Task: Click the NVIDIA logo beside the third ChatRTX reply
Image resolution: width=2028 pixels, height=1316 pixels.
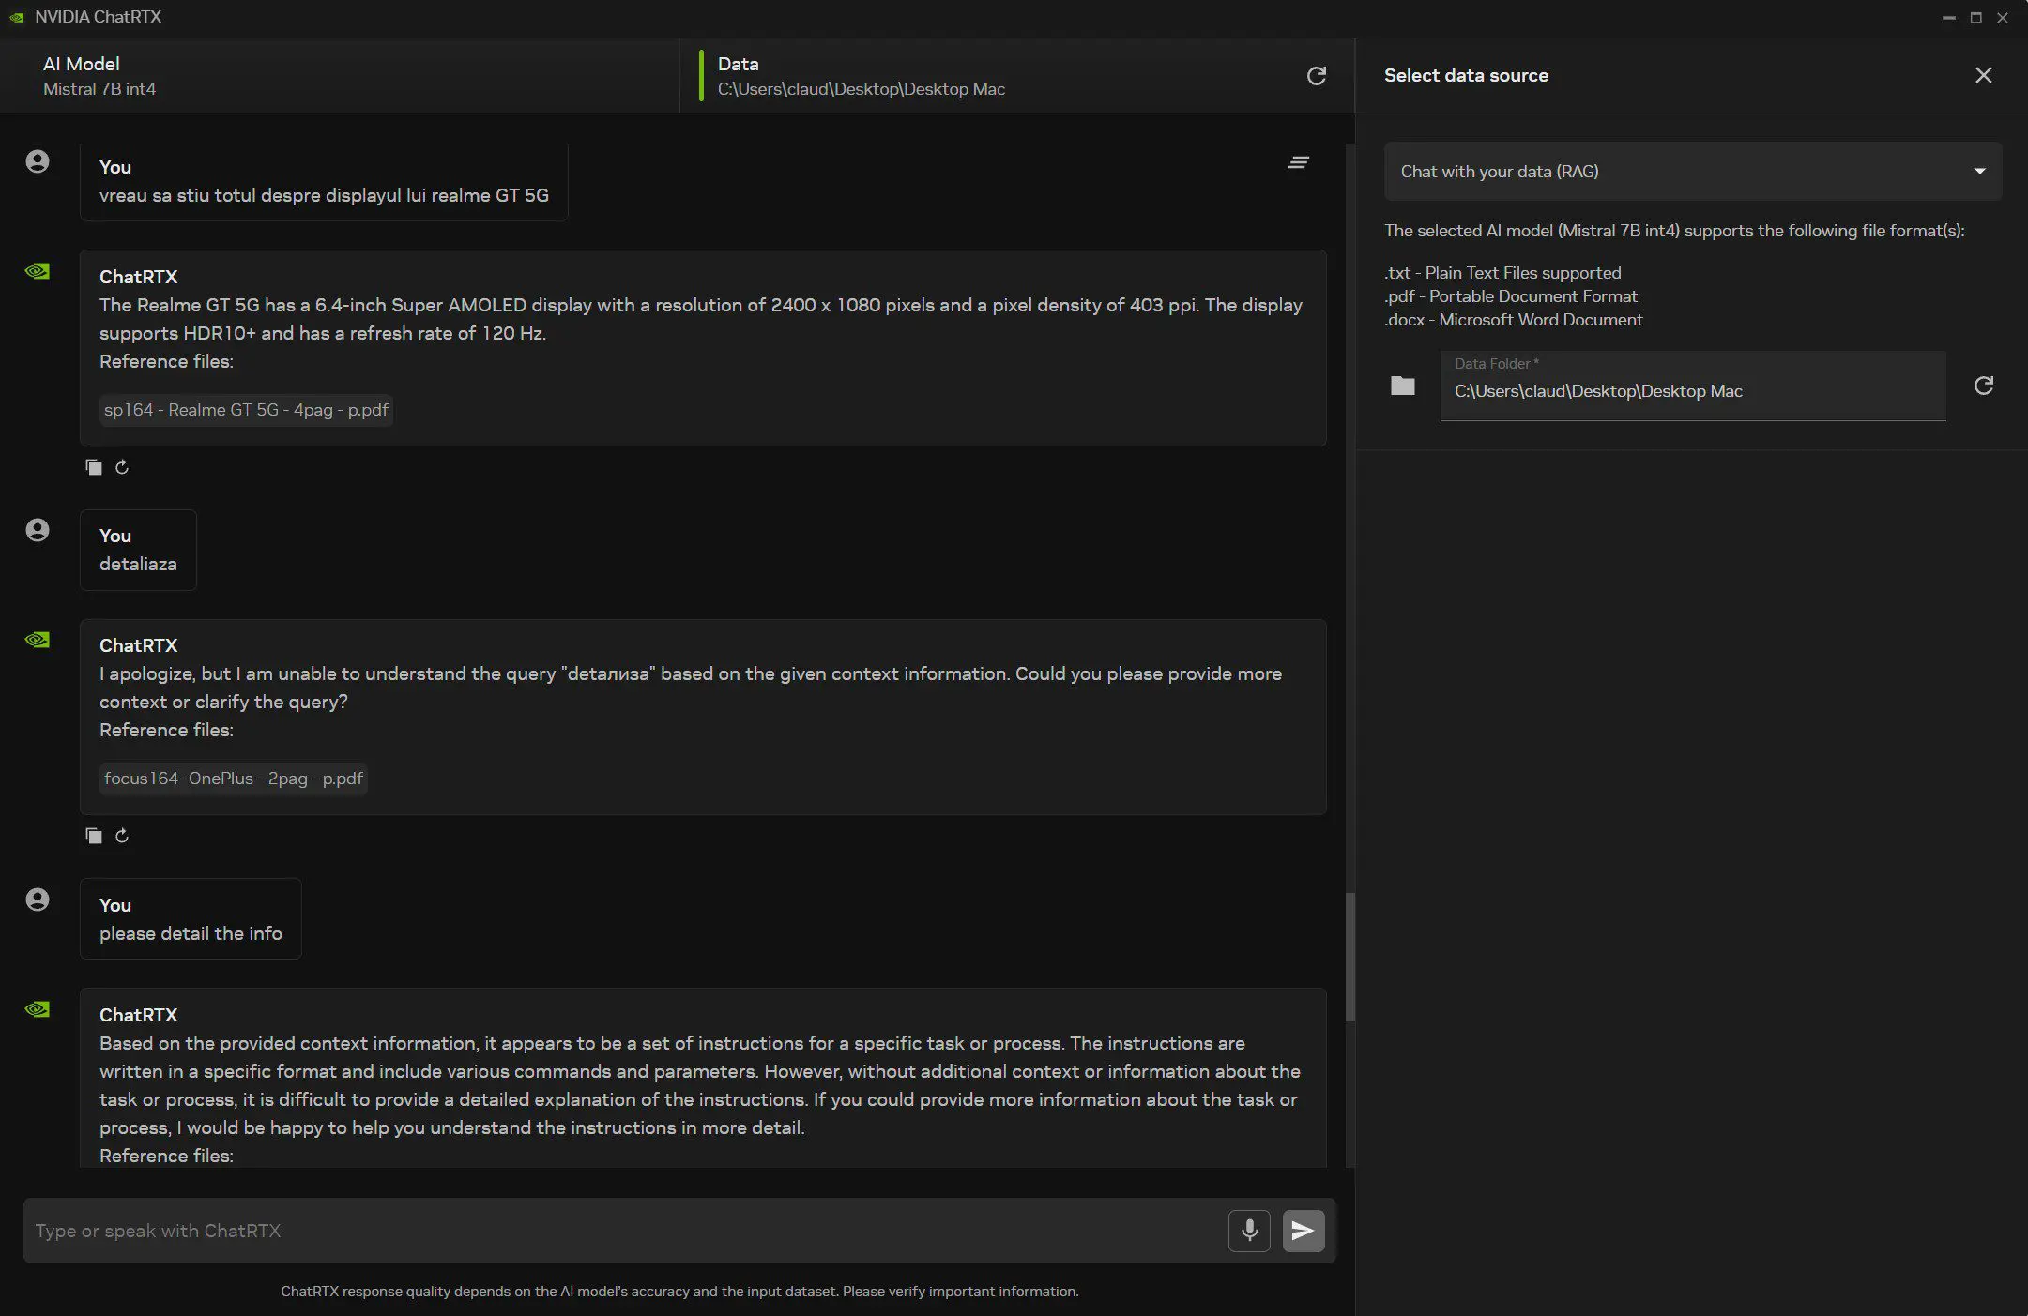Action: pyautogui.click(x=38, y=1009)
